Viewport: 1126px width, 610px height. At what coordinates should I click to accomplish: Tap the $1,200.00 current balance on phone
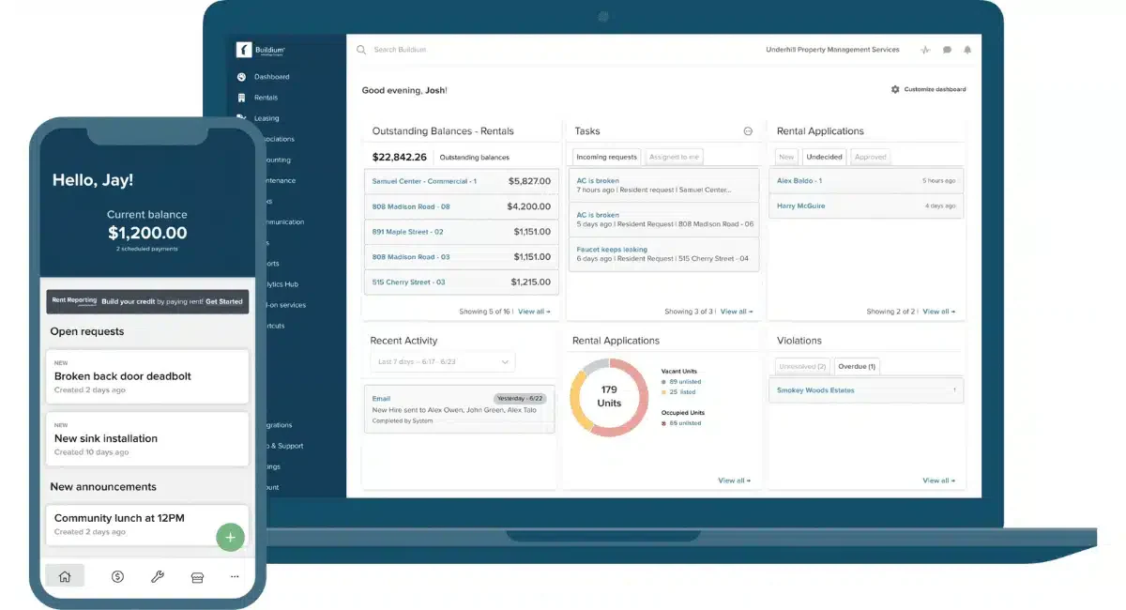(147, 233)
